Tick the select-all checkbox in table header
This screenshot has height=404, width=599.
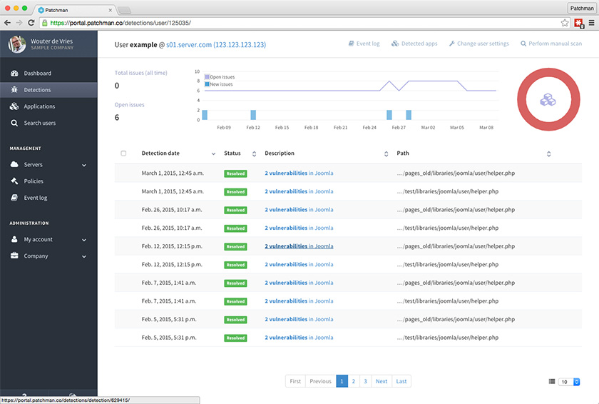click(123, 153)
